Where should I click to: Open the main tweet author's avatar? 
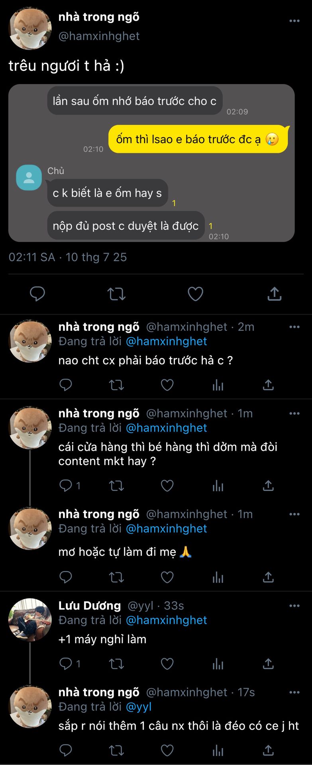coord(30,28)
